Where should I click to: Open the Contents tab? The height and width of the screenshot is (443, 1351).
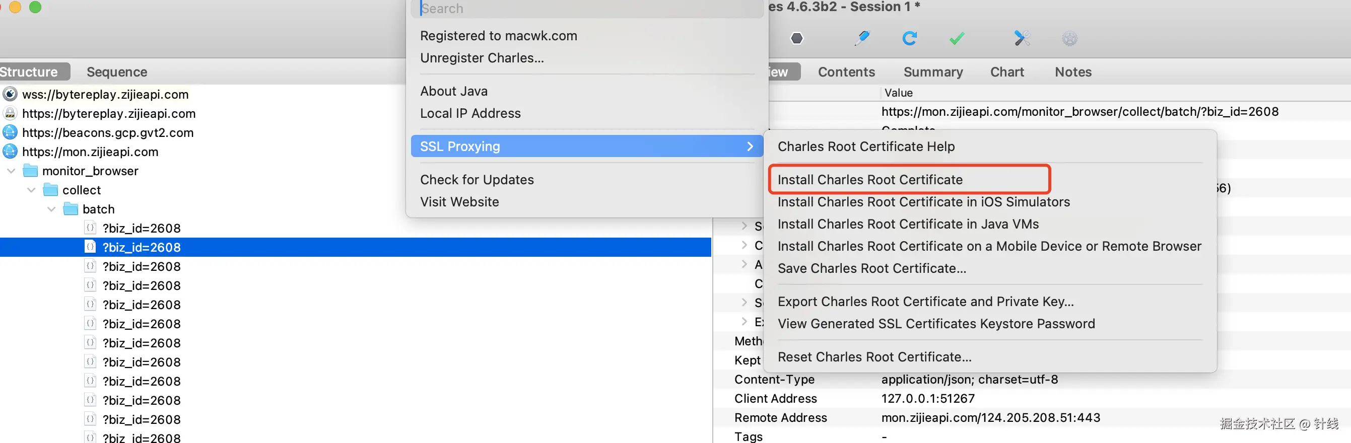click(846, 72)
